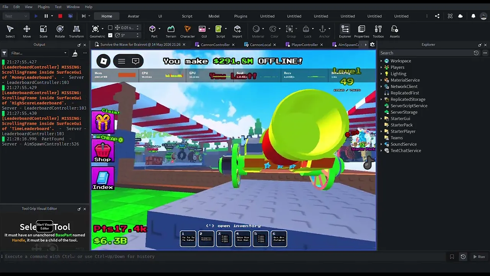Click the move increment stepper arrows
Viewport: 490px width, 276px height.
point(137,28)
